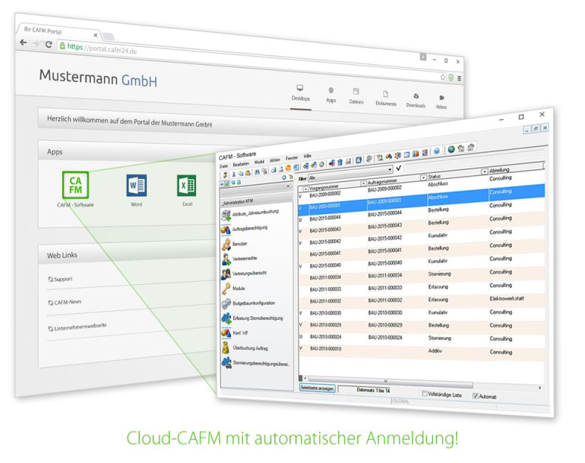Open the Hilfe menu
This screenshot has height=463, width=585.
(307, 156)
